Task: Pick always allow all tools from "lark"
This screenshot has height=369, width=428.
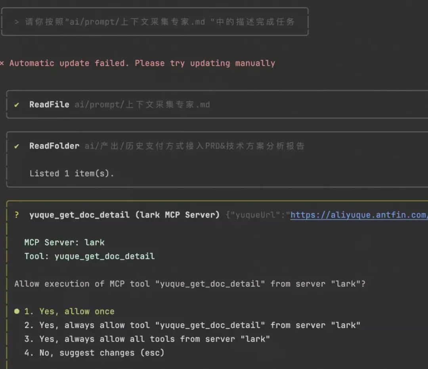Action: click(x=147, y=339)
